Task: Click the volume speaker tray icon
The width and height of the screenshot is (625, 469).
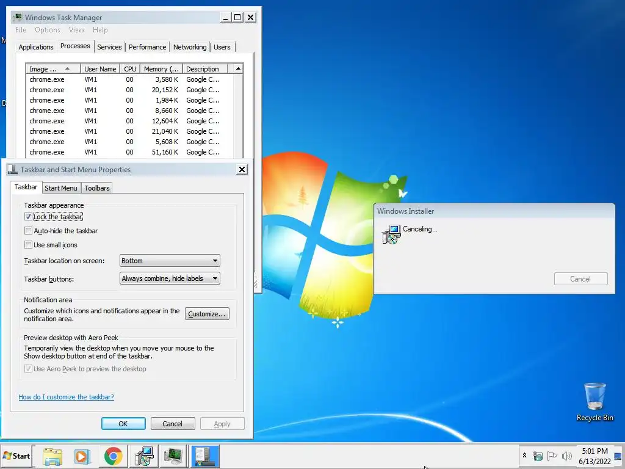Action: tap(566, 456)
